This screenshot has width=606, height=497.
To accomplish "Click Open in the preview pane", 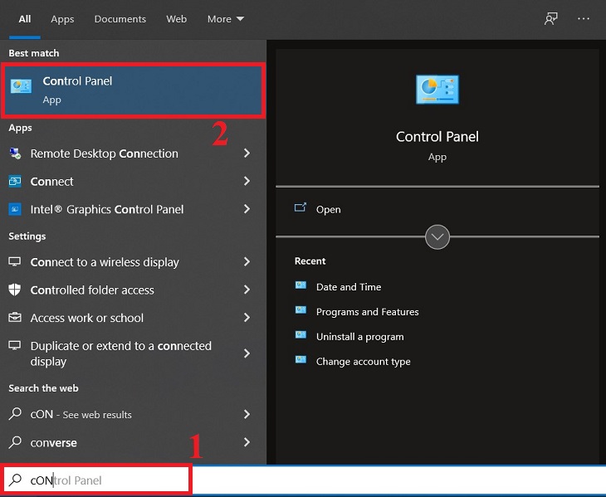I will click(x=329, y=209).
